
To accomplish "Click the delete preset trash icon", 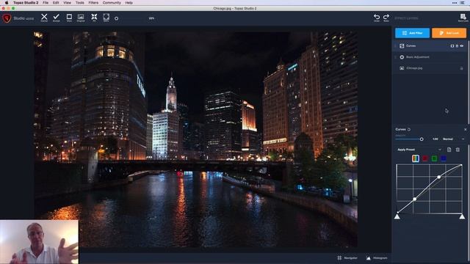I will (x=458, y=150).
